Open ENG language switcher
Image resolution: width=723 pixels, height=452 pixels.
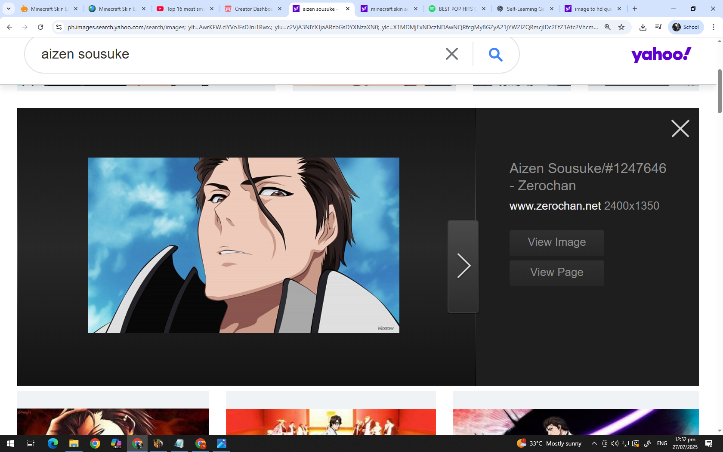point(662,443)
